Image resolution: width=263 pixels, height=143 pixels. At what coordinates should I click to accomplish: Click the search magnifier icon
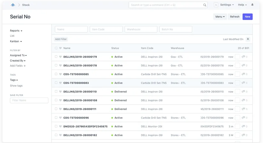pyautogui.click(x=205, y=5)
